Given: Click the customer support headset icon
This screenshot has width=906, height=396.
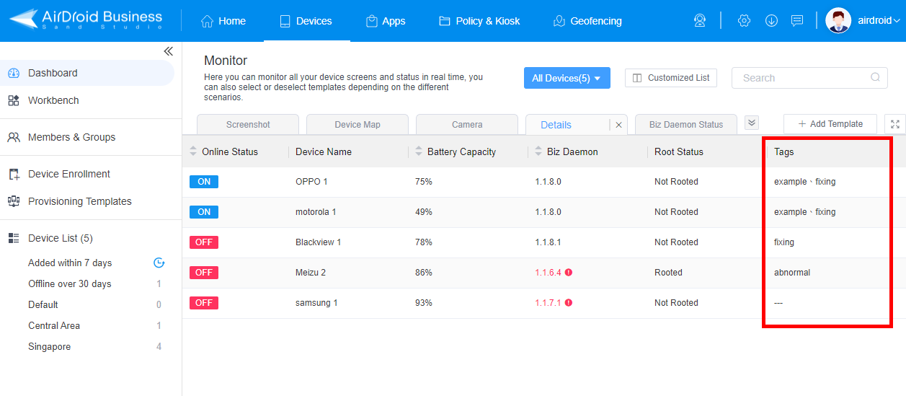Looking at the screenshot, I should click(700, 20).
